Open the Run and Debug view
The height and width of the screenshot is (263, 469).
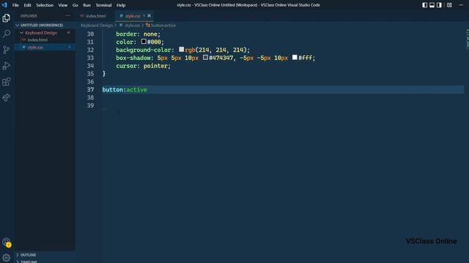[x=7, y=66]
